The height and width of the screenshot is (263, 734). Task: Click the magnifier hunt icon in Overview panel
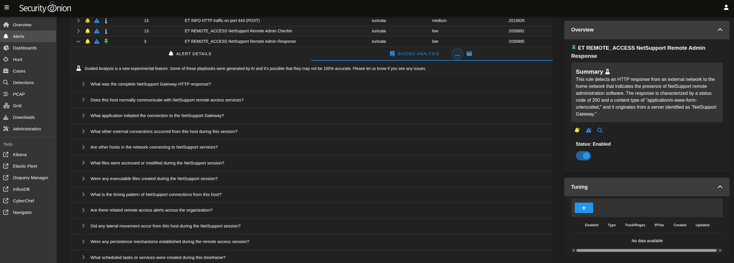600,130
